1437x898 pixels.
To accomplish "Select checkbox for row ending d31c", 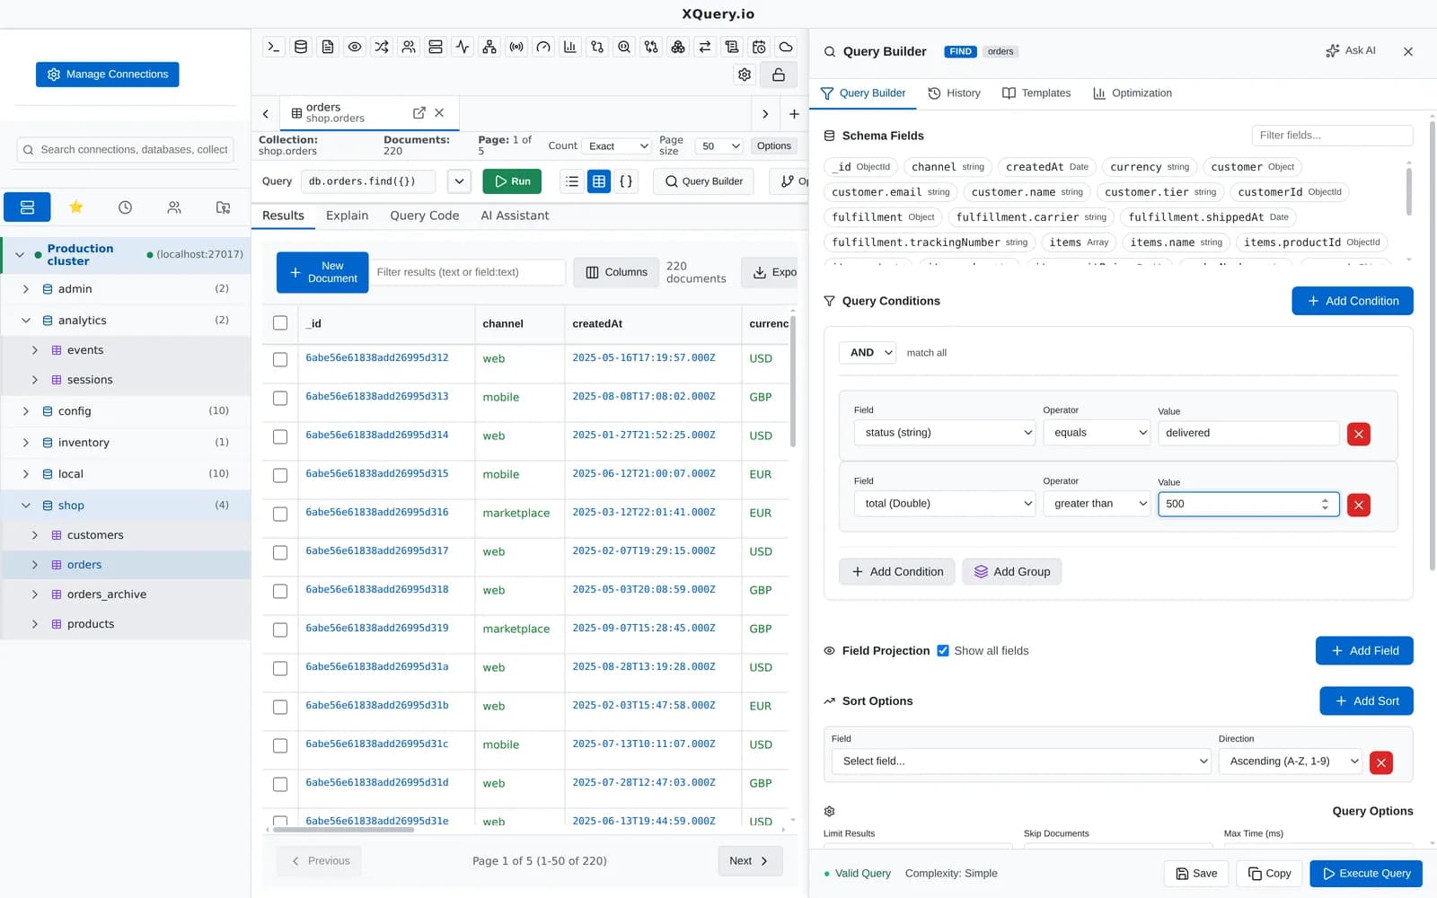I will tap(280, 745).
